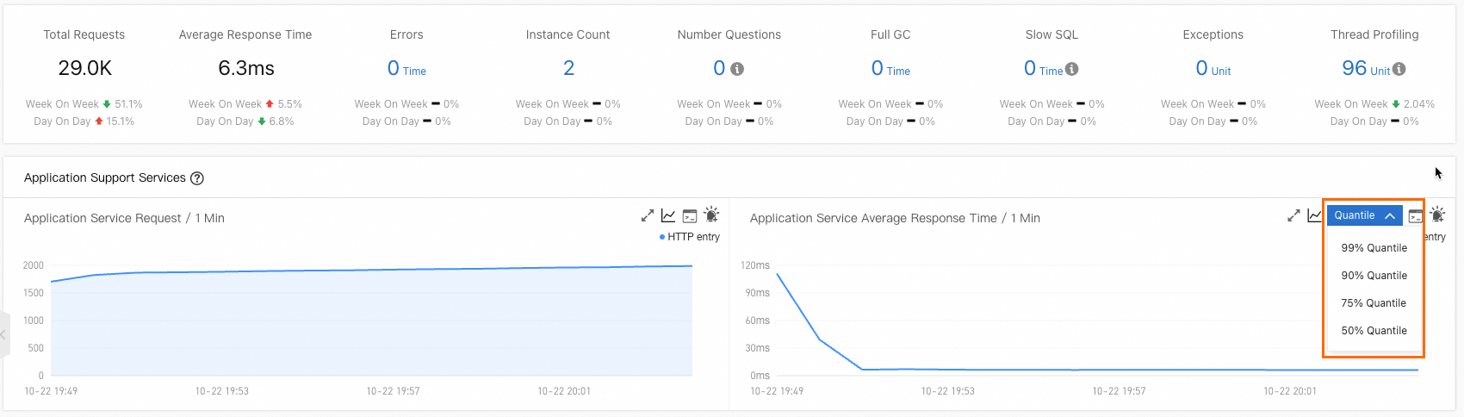Select 90% Quantile option
The width and height of the screenshot is (1464, 417).
tap(1374, 276)
